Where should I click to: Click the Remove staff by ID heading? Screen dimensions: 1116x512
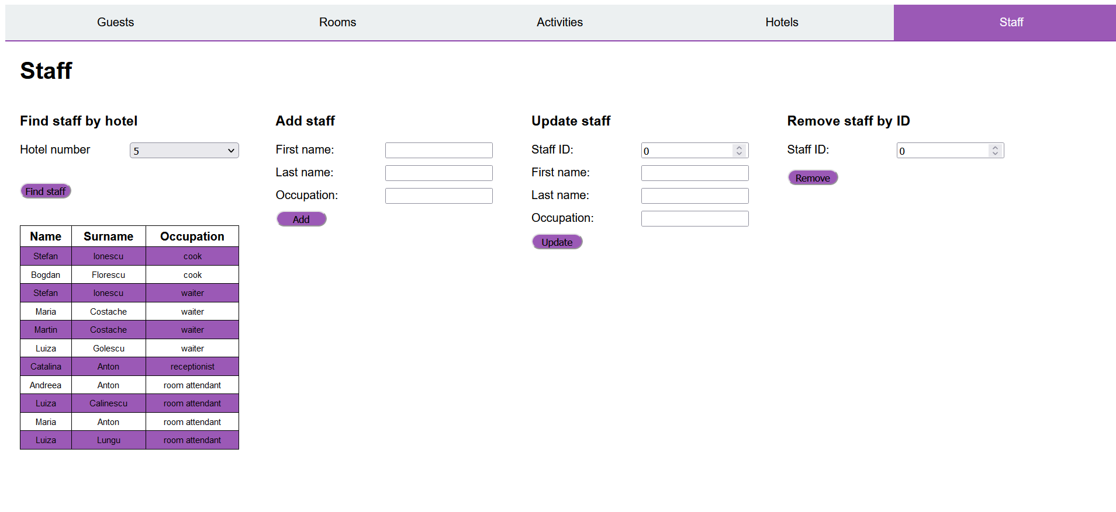[x=849, y=121]
